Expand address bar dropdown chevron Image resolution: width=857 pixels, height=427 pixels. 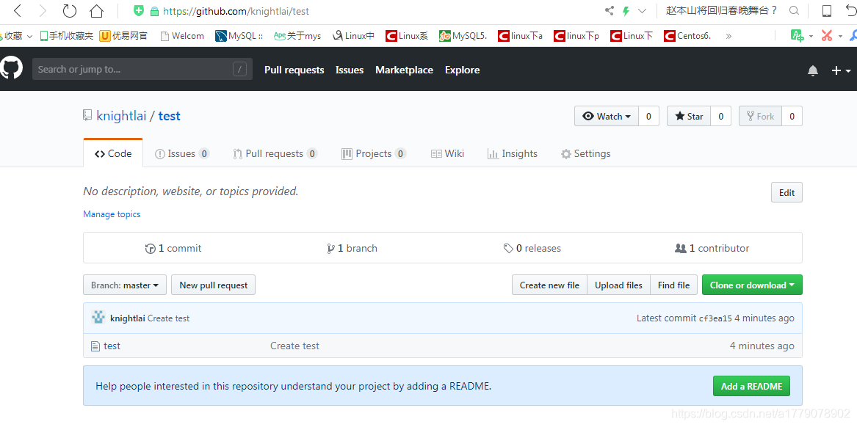pyautogui.click(x=643, y=11)
